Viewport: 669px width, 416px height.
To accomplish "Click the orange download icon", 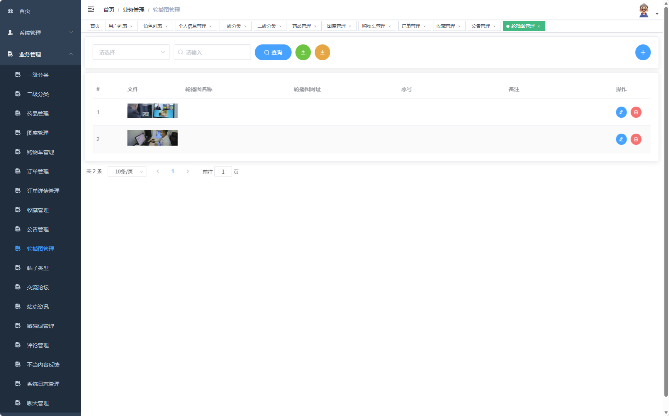I will pyautogui.click(x=323, y=52).
